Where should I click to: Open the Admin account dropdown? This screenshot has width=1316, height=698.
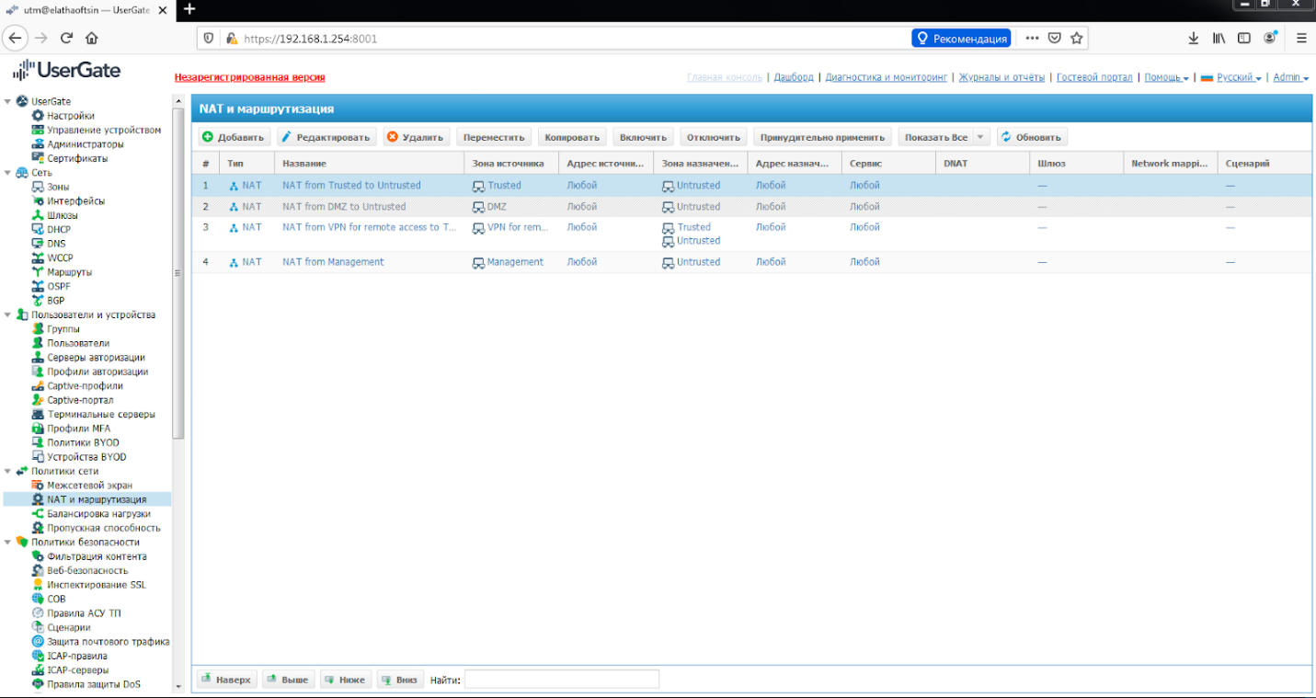pyautogui.click(x=1291, y=77)
